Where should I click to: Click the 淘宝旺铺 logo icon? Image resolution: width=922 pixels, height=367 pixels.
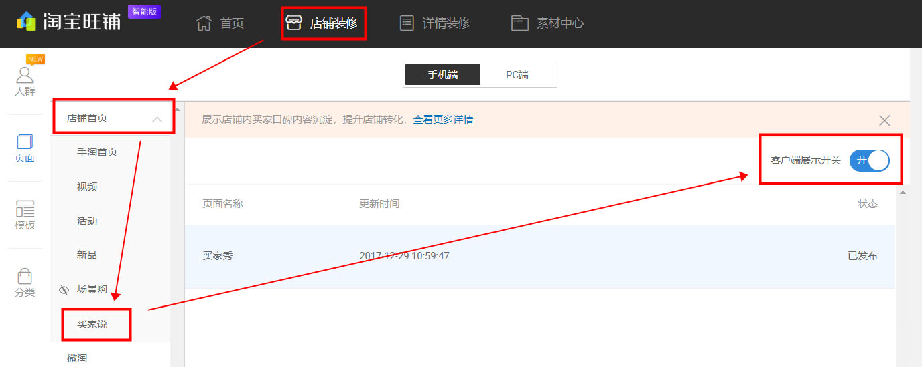pos(26,22)
